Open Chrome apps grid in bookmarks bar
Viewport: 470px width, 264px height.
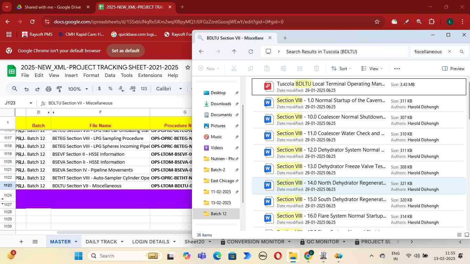(x=9, y=34)
